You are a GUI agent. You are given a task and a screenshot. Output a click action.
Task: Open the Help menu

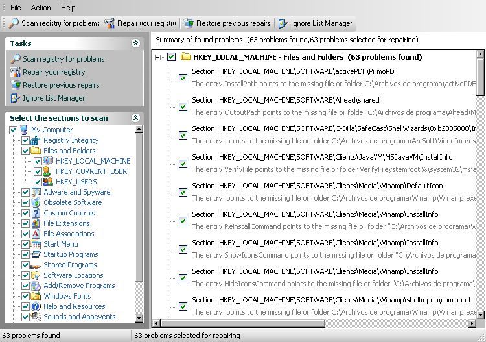[68, 8]
